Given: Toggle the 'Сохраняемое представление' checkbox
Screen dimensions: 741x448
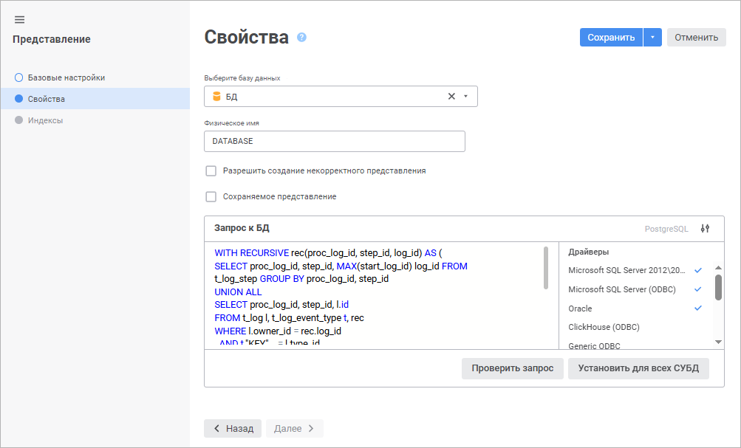Looking at the screenshot, I should 211,197.
